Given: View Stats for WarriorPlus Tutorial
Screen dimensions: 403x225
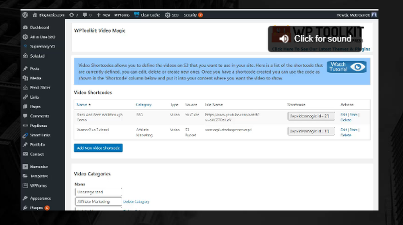Looking at the screenshot, I should click(x=353, y=130).
